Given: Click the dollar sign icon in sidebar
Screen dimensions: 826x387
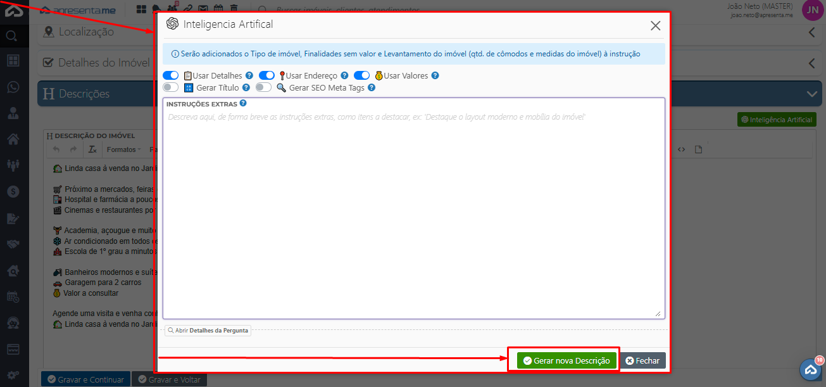Looking at the screenshot, I should tap(13, 191).
